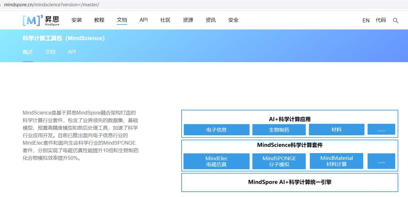Open the 教程 menu item
Screen dimensions: 408x197
[x=99, y=20]
